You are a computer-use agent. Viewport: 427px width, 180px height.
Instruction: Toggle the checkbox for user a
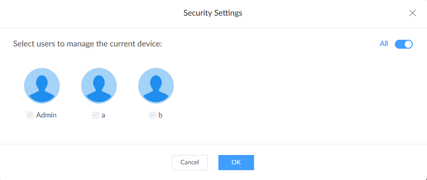95,115
